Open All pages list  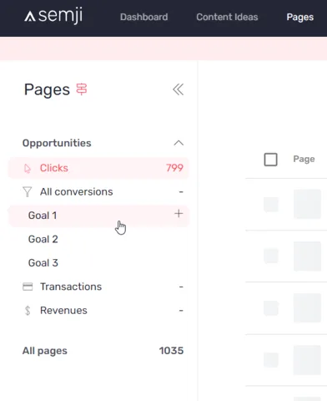(103, 351)
